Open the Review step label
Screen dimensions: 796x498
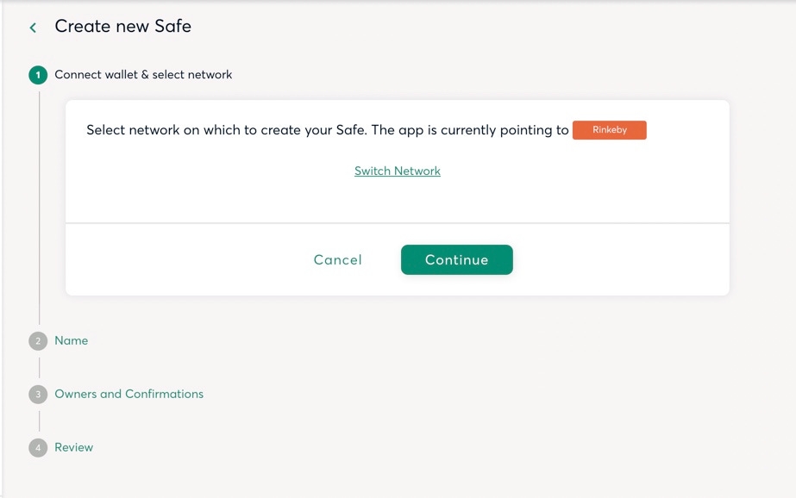74,448
